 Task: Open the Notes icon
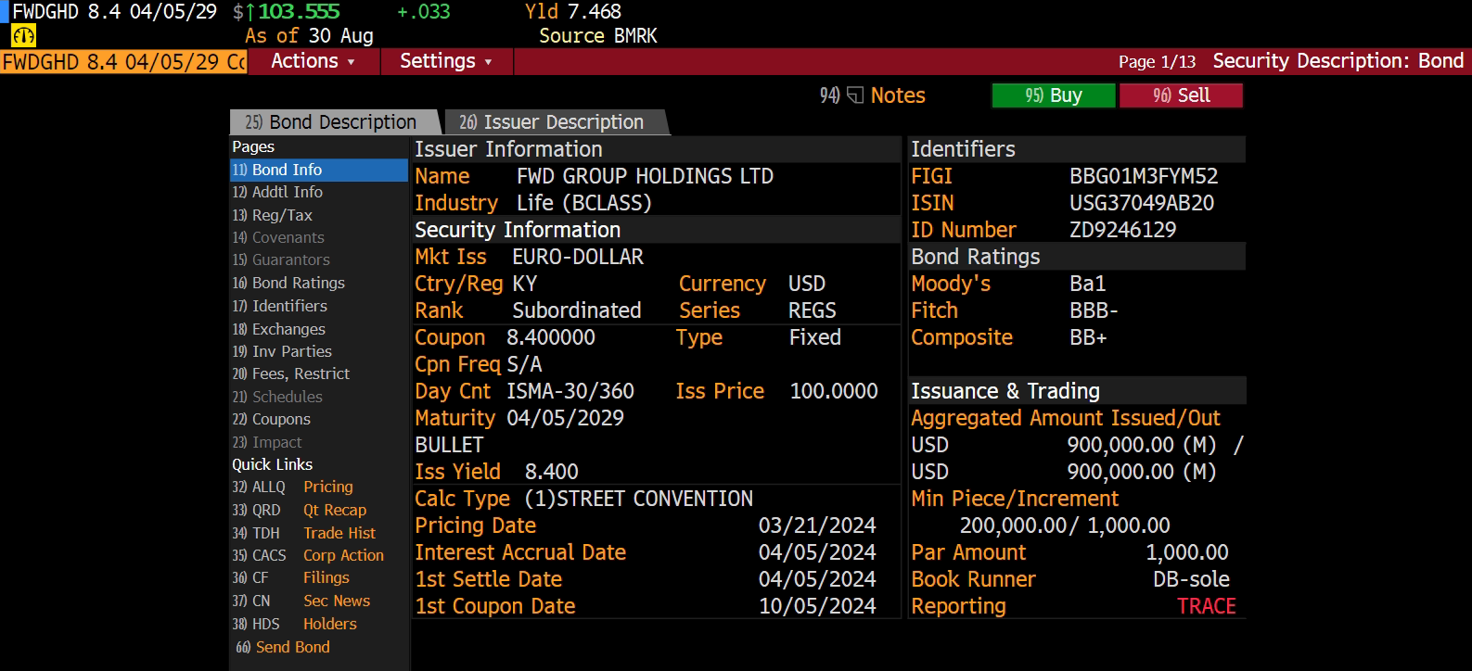pos(855,95)
